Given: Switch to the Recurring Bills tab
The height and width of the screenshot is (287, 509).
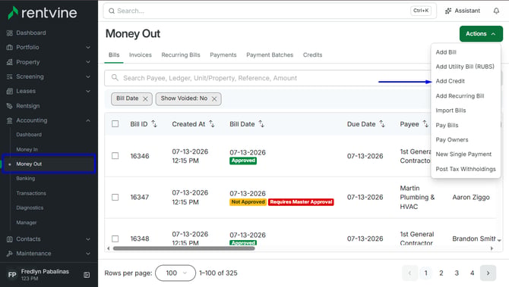Looking at the screenshot, I should point(181,55).
